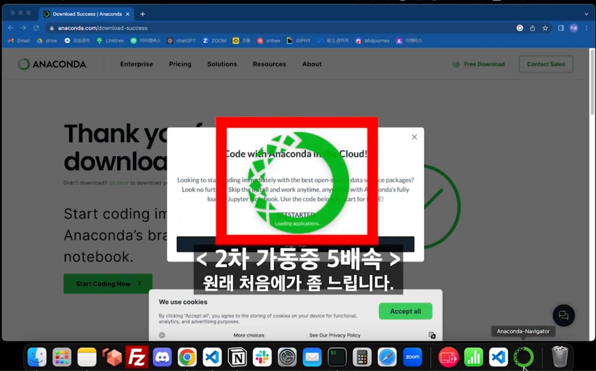Open the Terminal app in the Dock
The image size is (596, 371).
(x=337, y=357)
